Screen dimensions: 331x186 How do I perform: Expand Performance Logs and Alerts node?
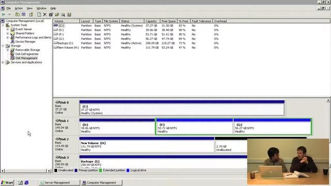pos(8,38)
